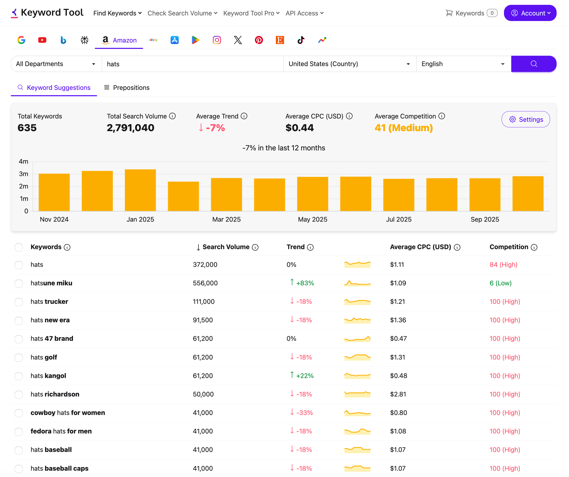Click the Total Keywords value 635
Screen dimensions: 569x477
pos(27,128)
